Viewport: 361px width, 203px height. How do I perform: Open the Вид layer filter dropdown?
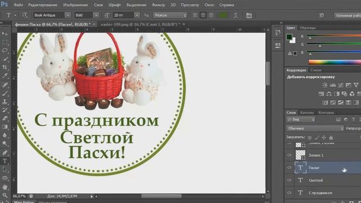point(301,119)
